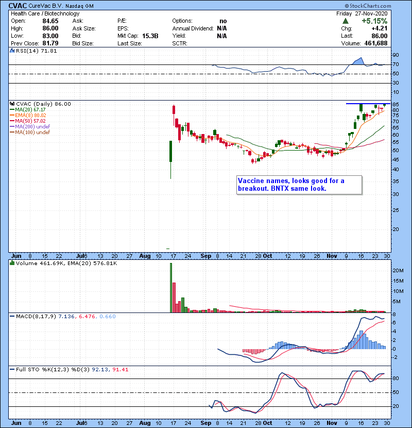Click the tallest green volume bar
The image size is (412, 428).
point(171,288)
